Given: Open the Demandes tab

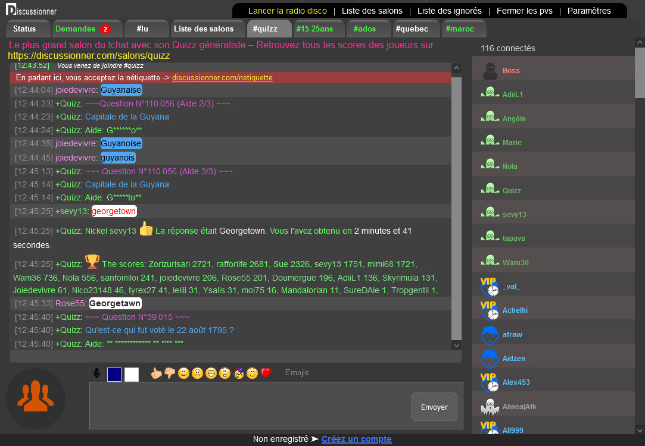Looking at the screenshot, I should tap(87, 29).
